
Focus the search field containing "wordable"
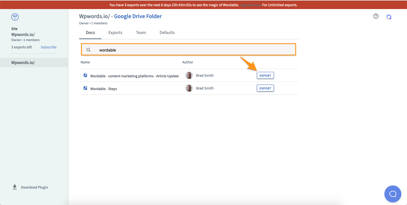pos(195,50)
